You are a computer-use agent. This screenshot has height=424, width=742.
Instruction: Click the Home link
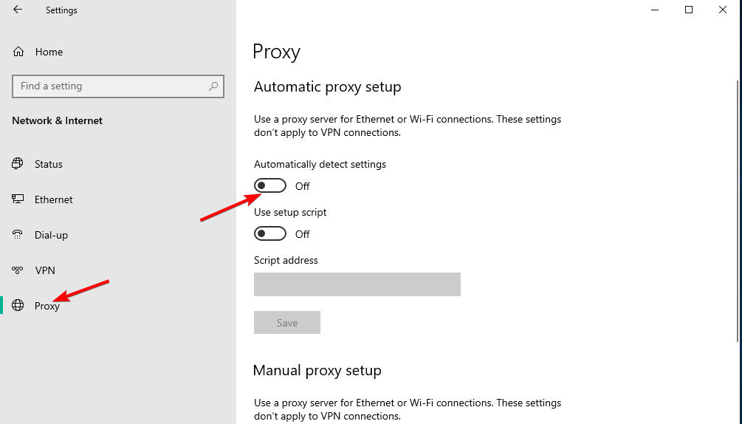point(49,52)
